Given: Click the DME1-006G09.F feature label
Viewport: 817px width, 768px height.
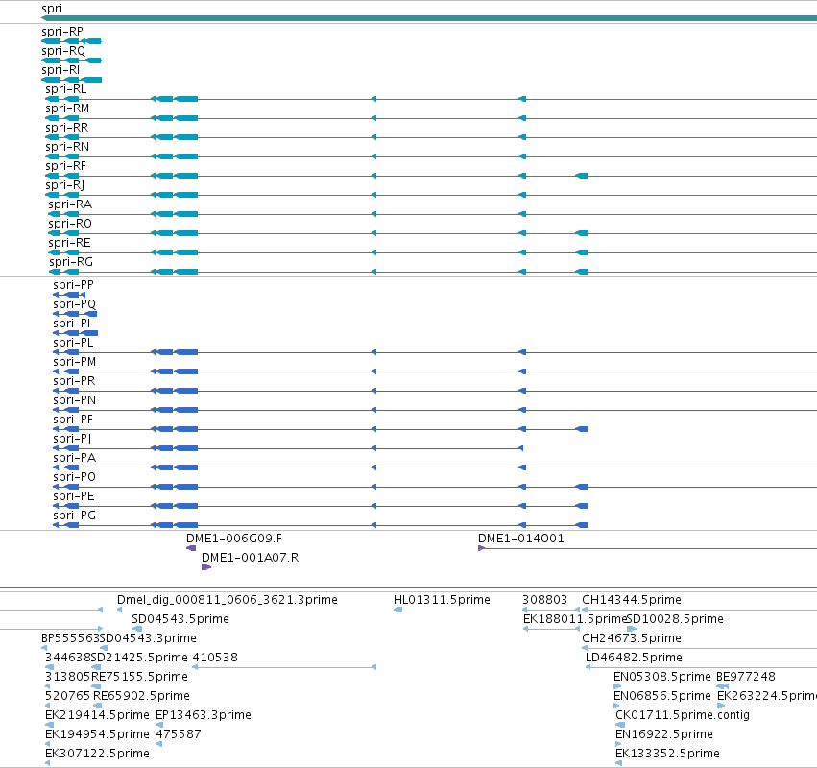Looking at the screenshot, I should (234, 539).
